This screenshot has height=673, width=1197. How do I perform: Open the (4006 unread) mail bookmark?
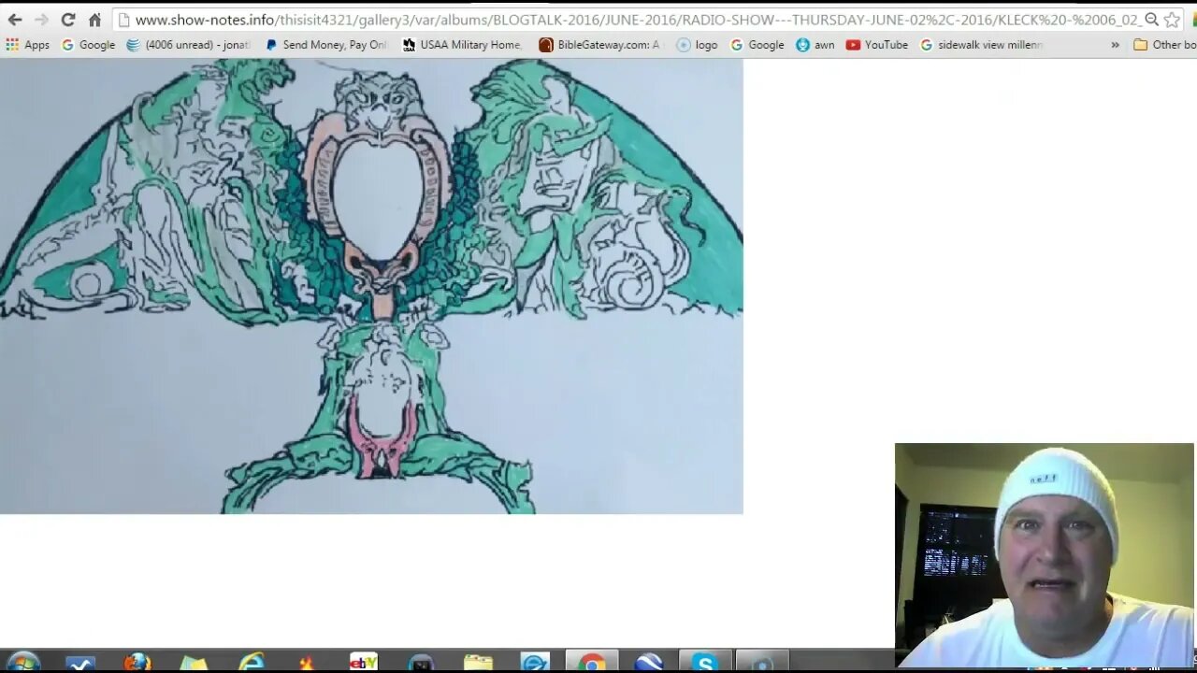coord(188,45)
